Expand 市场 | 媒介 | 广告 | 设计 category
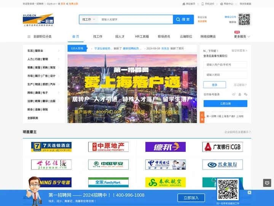 (43, 76)
